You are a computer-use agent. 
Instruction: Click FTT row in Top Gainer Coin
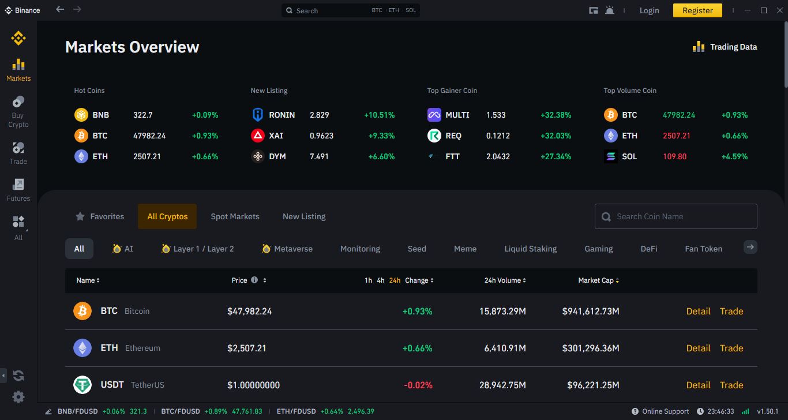pyautogui.click(x=500, y=156)
